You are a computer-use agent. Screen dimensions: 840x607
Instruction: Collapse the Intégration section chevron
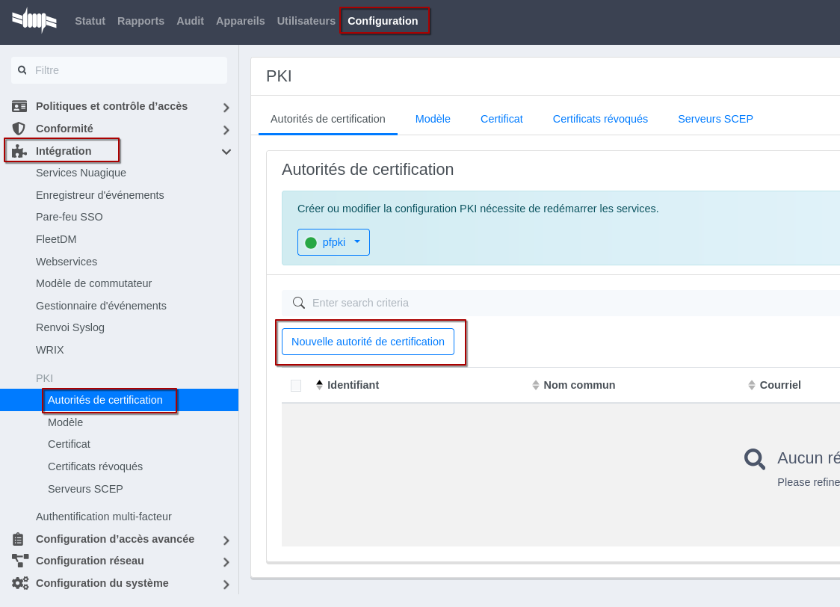pyautogui.click(x=226, y=152)
